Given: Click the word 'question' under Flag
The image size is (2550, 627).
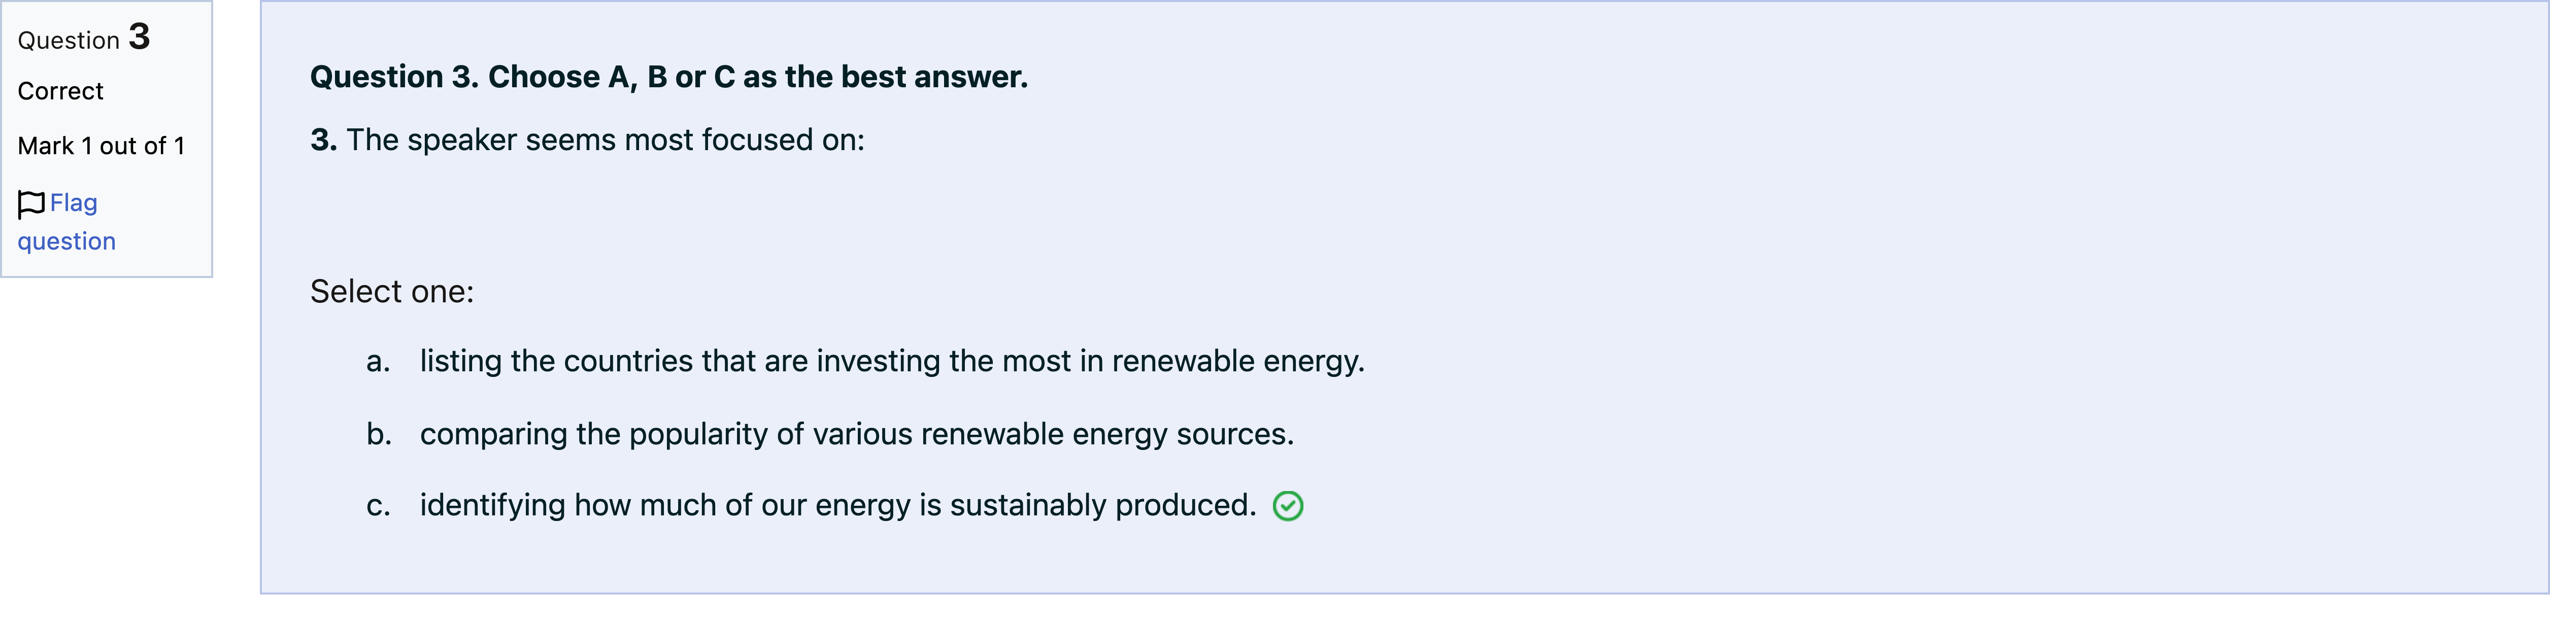Looking at the screenshot, I should click(x=66, y=242).
